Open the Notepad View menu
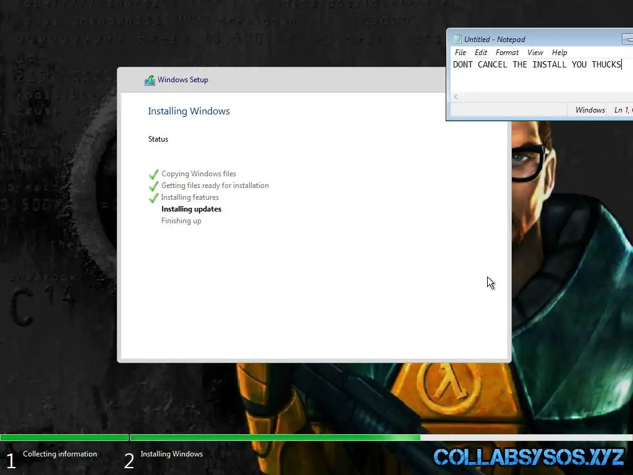Viewport: 633px width, 475px height. tap(535, 53)
